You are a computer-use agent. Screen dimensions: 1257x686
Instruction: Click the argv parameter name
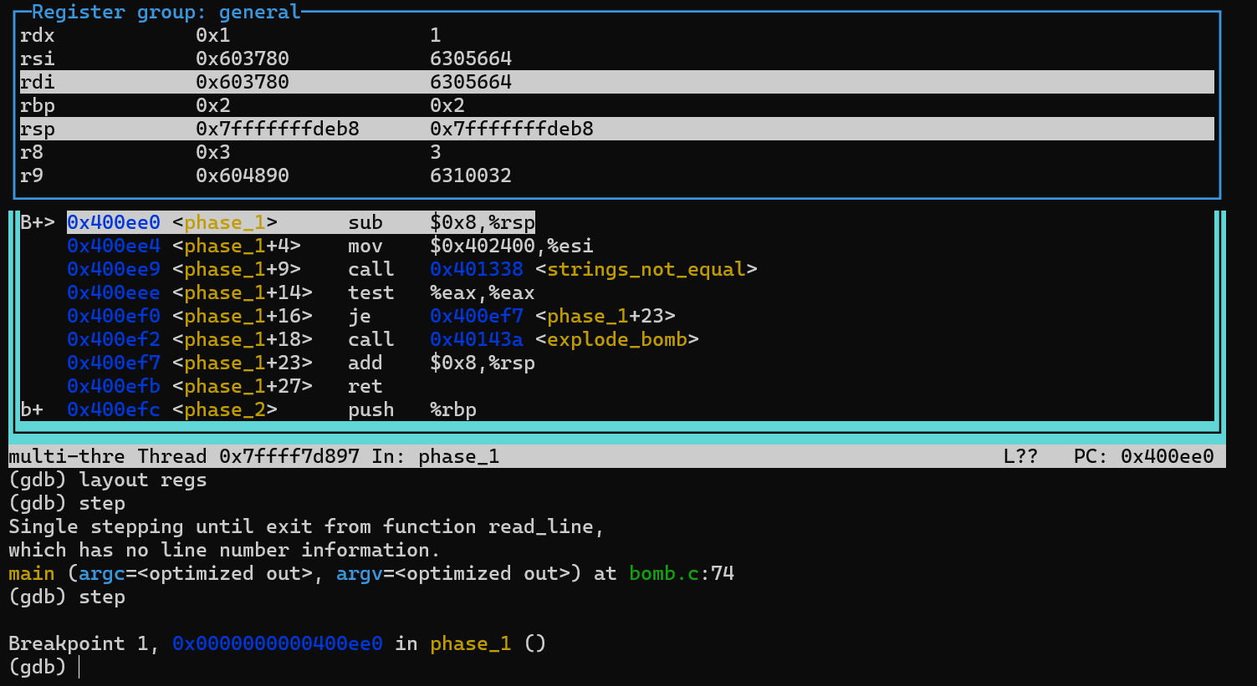[x=360, y=573]
